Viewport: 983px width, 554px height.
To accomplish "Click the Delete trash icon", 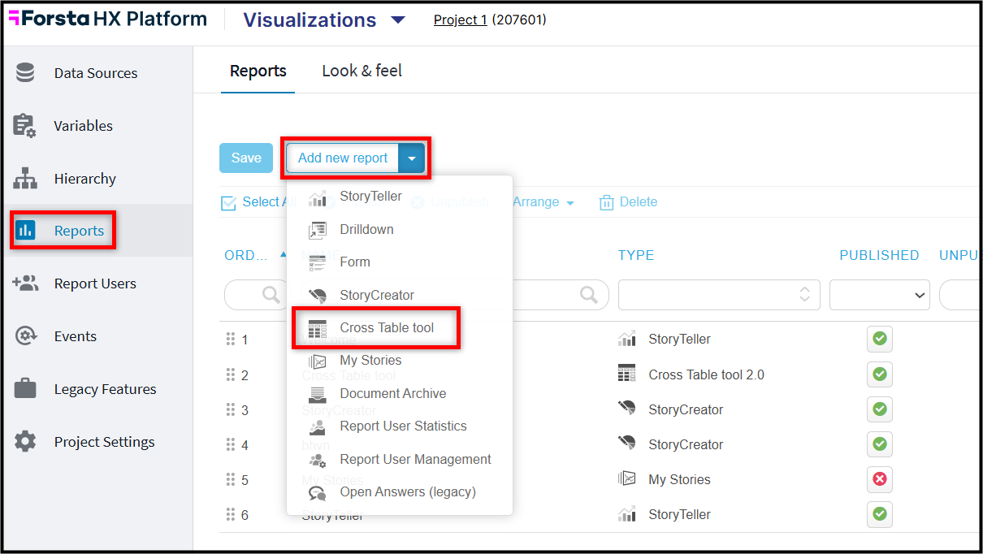I will pyautogui.click(x=606, y=202).
